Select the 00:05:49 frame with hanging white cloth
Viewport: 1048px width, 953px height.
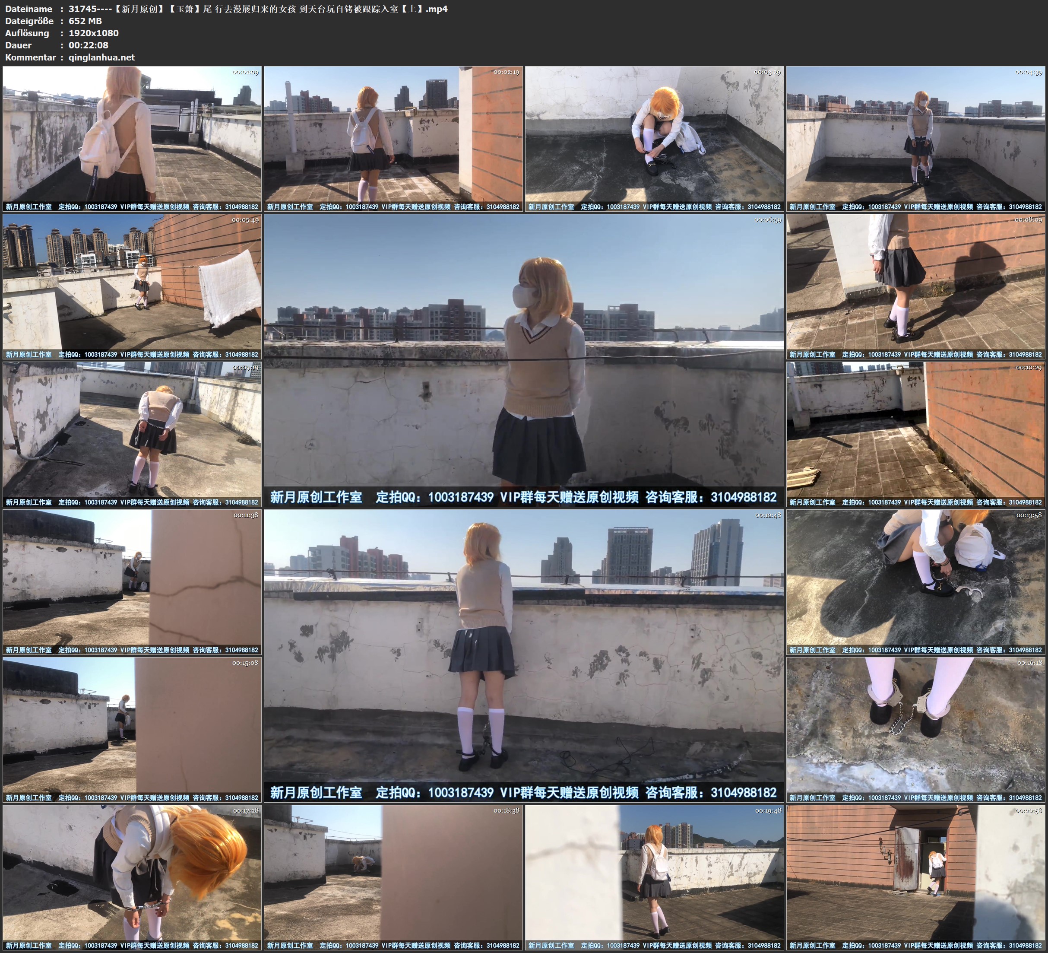132,286
